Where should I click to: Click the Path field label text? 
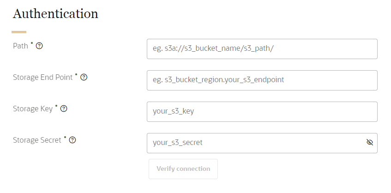(20, 46)
